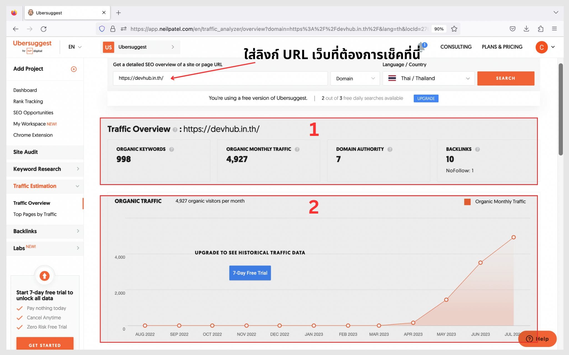Go back with the browser back arrow
Viewport: 569px width, 355px height.
[16, 29]
